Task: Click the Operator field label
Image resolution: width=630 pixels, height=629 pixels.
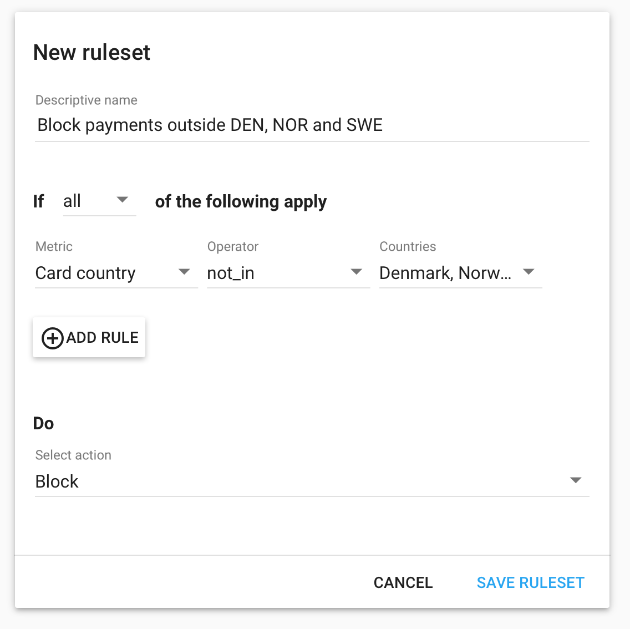Action: click(x=232, y=246)
